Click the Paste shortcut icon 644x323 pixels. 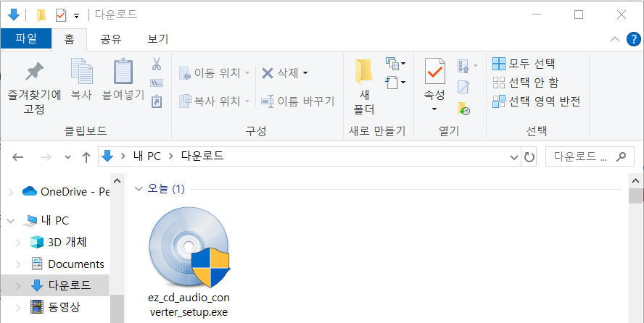157,101
